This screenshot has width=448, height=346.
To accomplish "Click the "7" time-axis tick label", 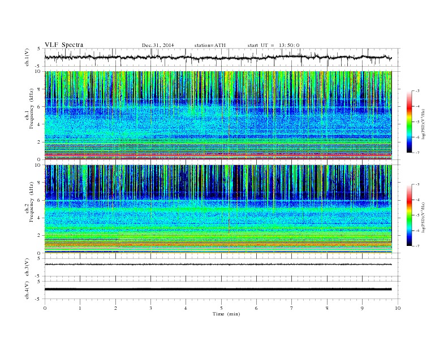I will coord(292,308).
